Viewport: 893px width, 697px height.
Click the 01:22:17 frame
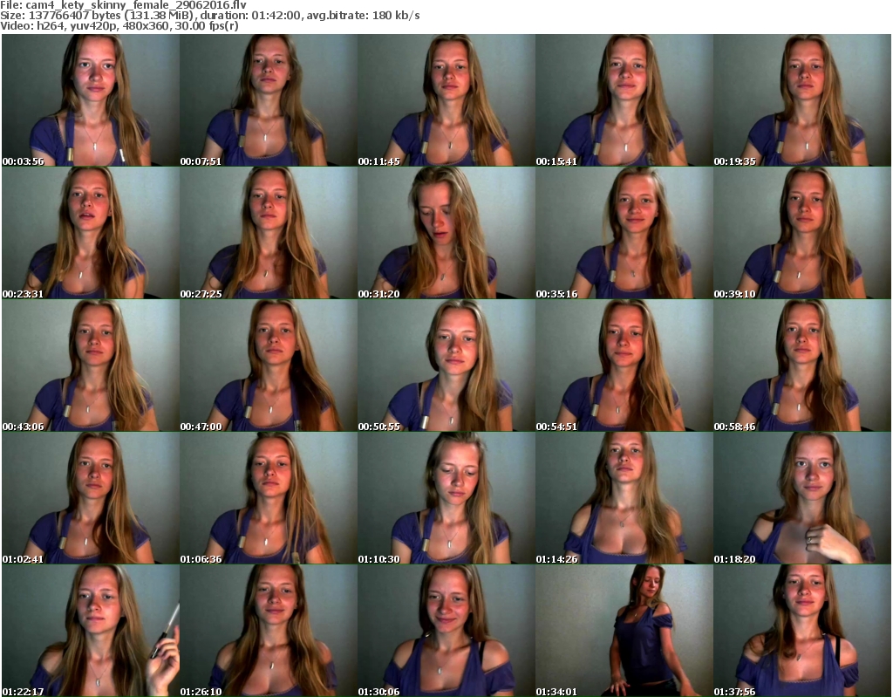pyautogui.click(x=91, y=631)
